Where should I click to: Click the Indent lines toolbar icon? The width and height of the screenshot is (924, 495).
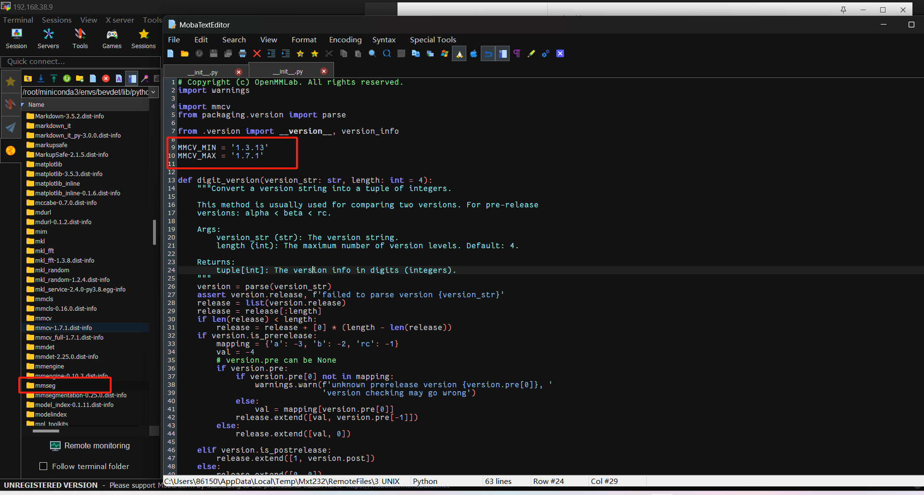tap(286, 54)
